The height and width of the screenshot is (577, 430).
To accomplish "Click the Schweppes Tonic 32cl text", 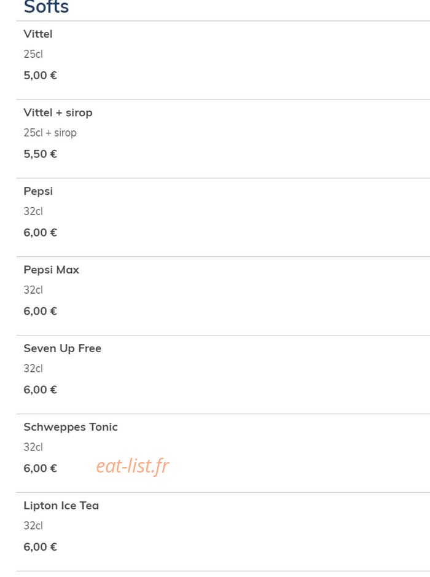I will [33, 447].
